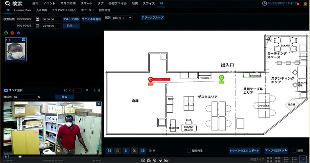Toggle checkbox next to マップの読み込み
This screenshot has height=163, width=310.
[x=294, y=151]
